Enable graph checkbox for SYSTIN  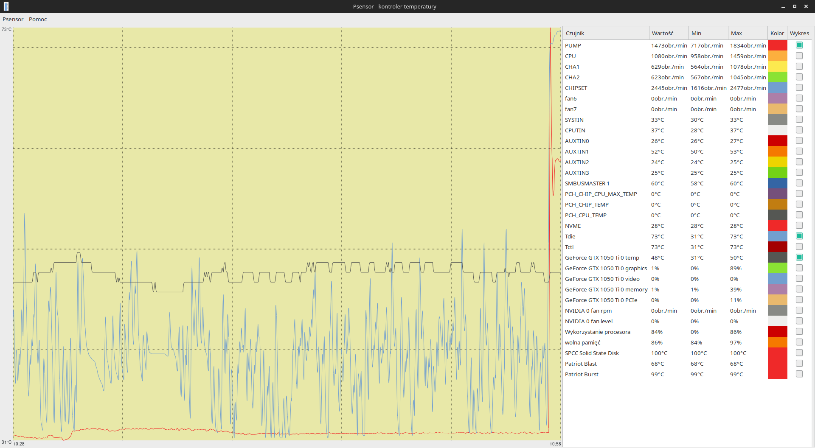coord(799,119)
